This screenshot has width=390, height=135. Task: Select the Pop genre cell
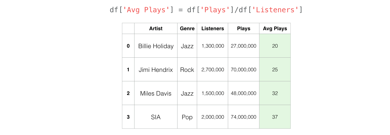187,117
